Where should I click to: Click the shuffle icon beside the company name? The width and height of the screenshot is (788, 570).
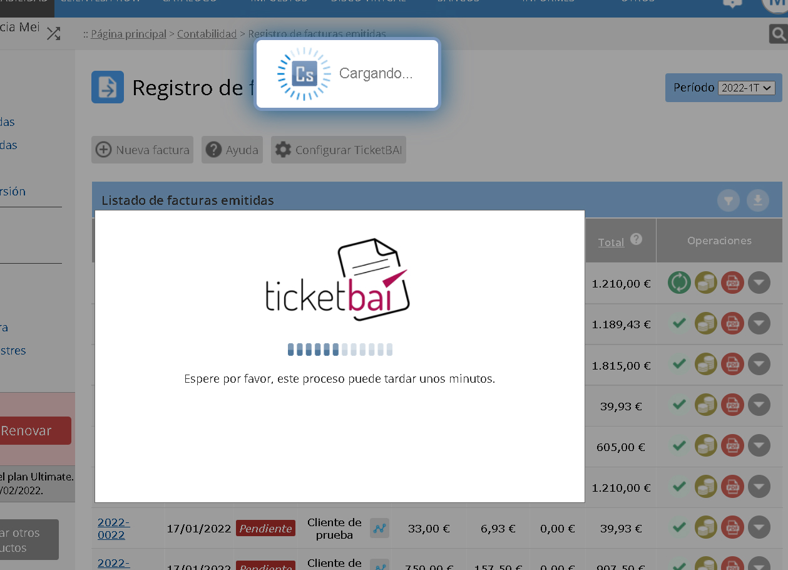click(x=54, y=34)
